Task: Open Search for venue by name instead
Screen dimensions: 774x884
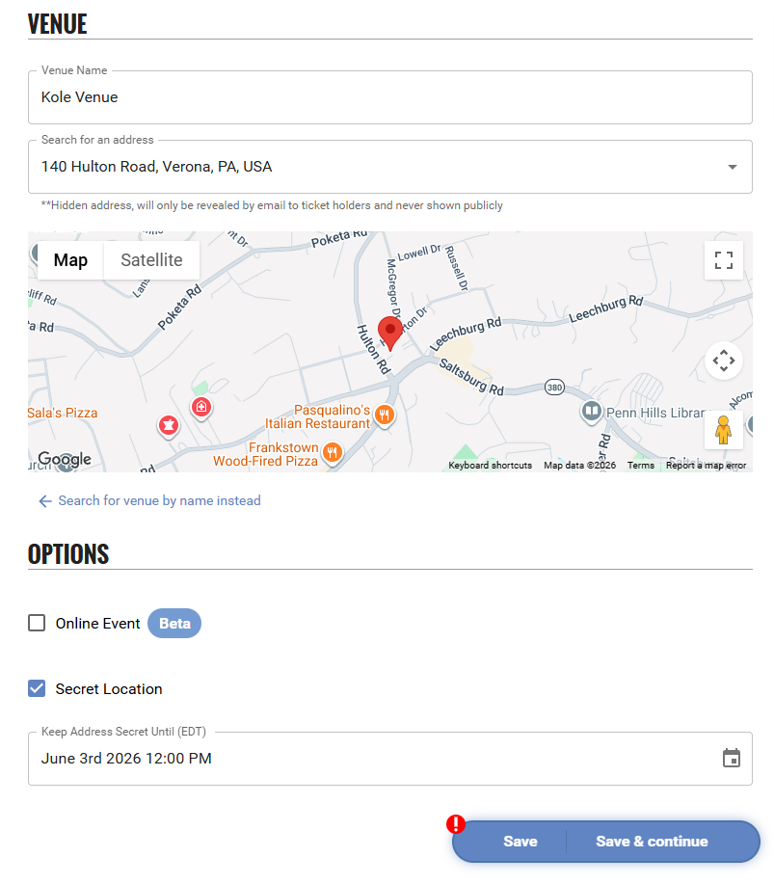Action: click(x=160, y=500)
